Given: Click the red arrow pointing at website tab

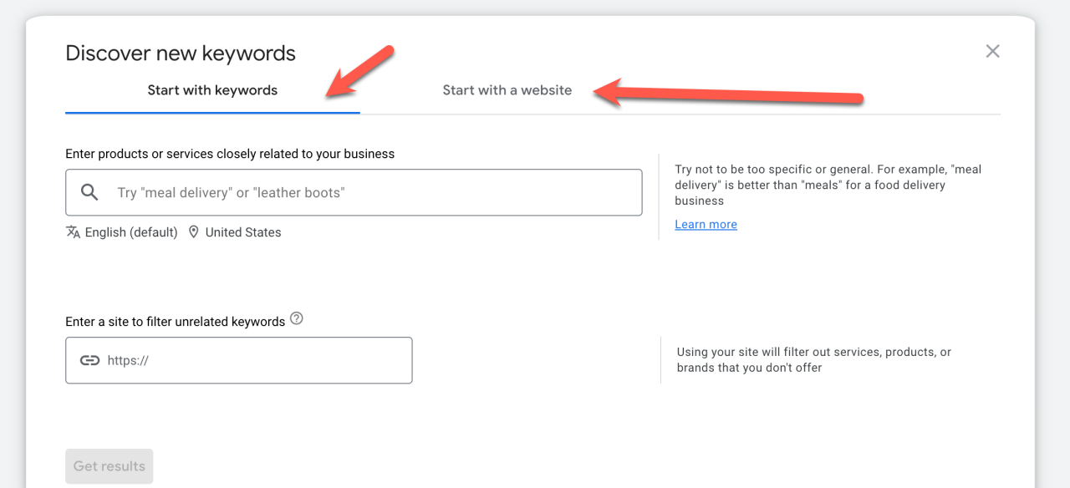Looking at the screenshot, I should [x=736, y=94].
